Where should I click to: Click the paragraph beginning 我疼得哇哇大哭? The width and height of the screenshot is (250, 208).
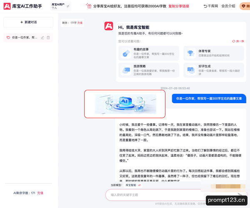[x=180, y=156]
